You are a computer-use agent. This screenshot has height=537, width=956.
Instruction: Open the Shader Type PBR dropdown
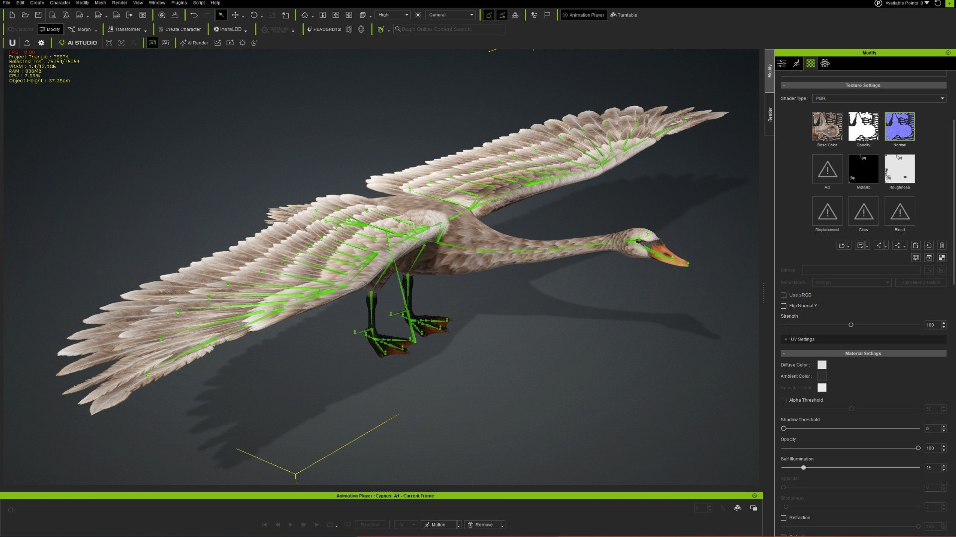coord(879,98)
